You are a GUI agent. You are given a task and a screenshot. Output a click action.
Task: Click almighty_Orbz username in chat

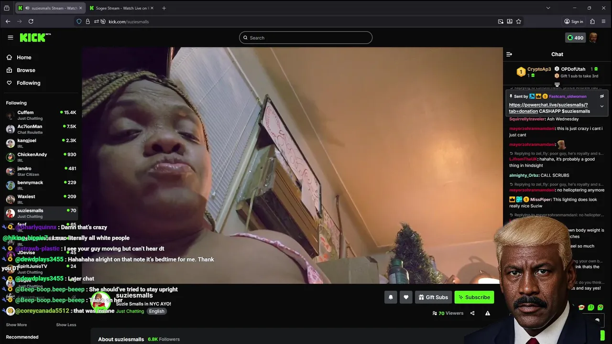coord(524,175)
